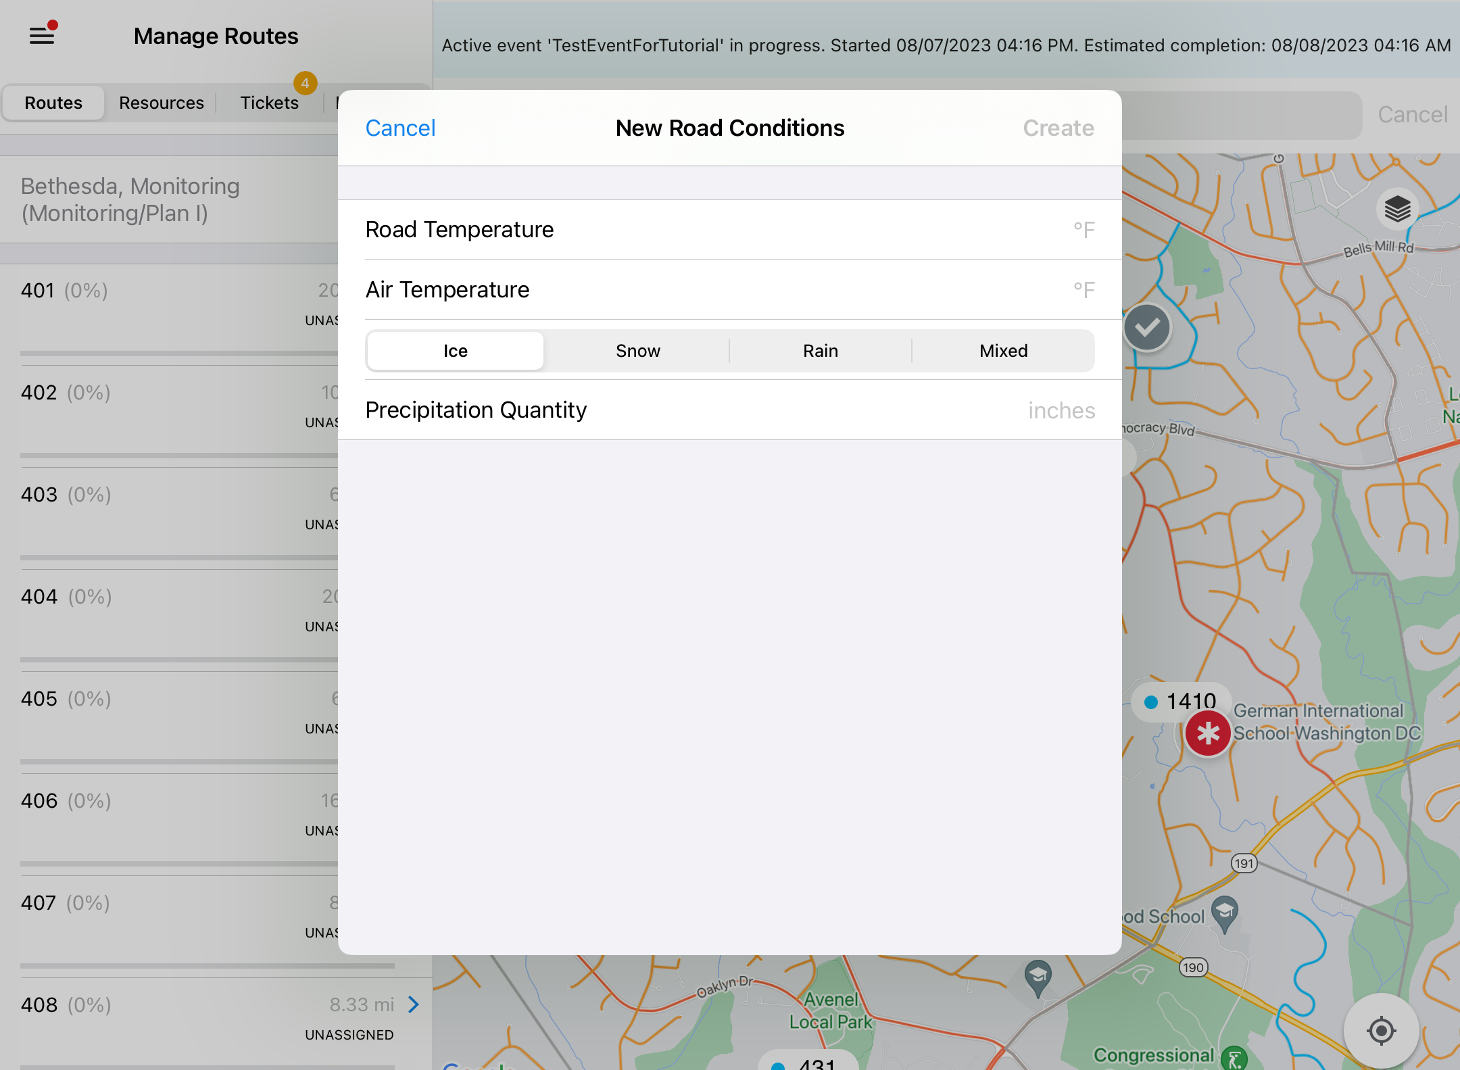Viewport: 1460px width, 1070px height.
Task: Expand route 408 with the chevron
Action: point(414,1004)
